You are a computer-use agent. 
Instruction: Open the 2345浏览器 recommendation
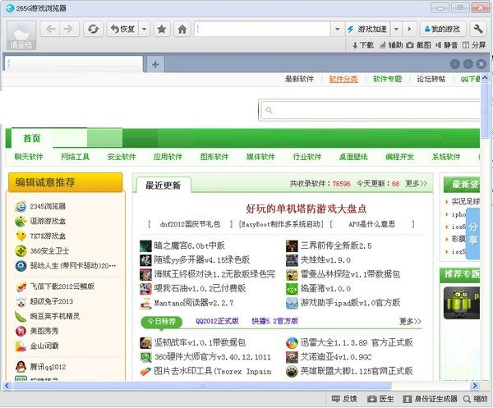click(x=48, y=206)
